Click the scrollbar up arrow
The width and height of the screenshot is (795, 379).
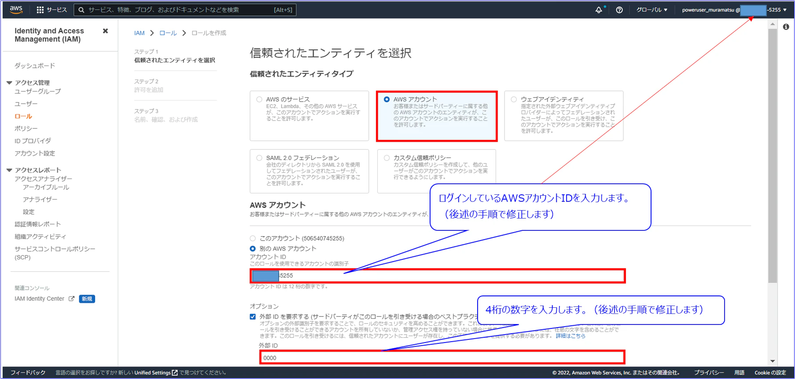(x=773, y=24)
